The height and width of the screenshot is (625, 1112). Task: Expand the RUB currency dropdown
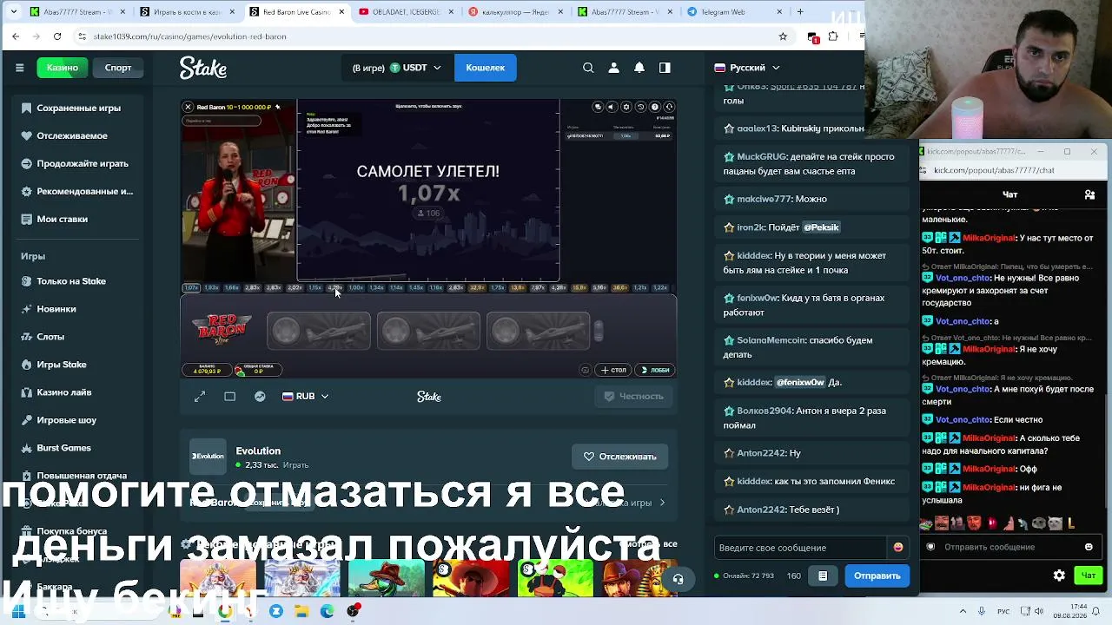tap(305, 397)
